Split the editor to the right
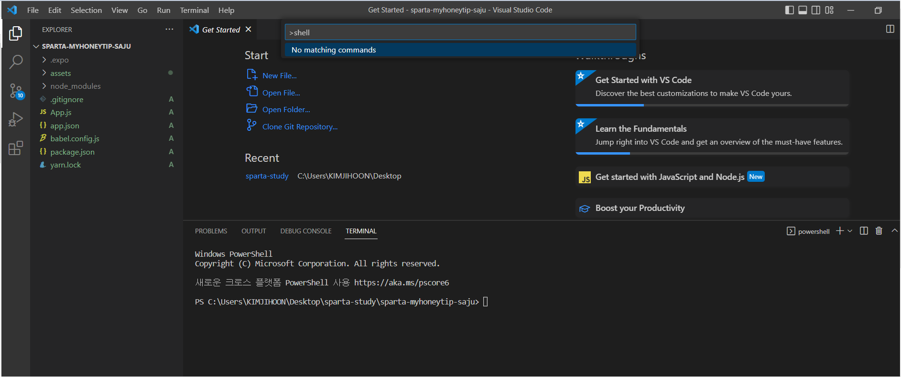Screen dimensions: 901x377 tap(890, 29)
